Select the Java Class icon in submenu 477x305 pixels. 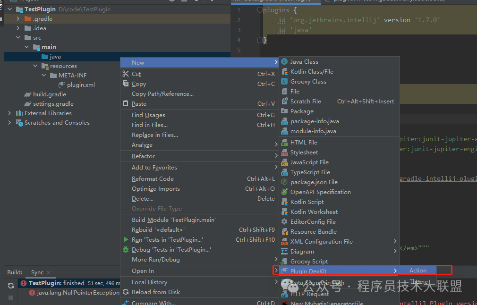coord(284,62)
